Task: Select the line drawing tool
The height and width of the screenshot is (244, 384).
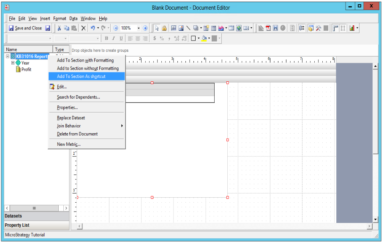Action: coord(188,28)
